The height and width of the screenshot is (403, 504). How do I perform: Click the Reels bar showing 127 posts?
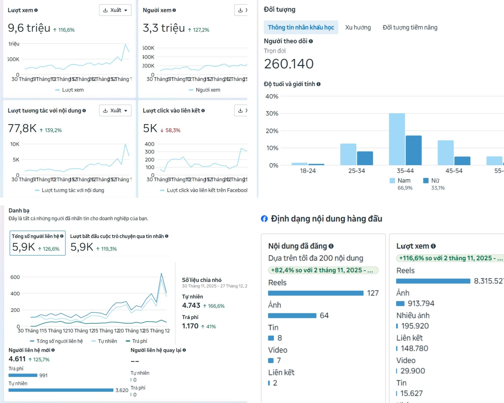click(x=316, y=293)
